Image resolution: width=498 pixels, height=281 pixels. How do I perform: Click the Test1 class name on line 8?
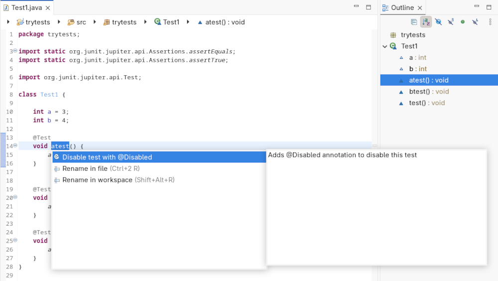(x=49, y=95)
